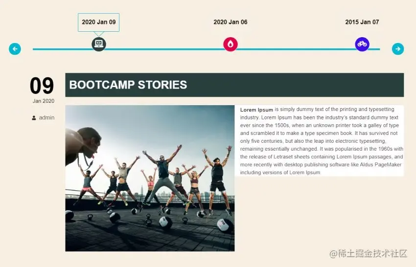Viewport: 416px width, 267px height.
Task: Select the laptop icon timeline node
Action: [x=99, y=44]
